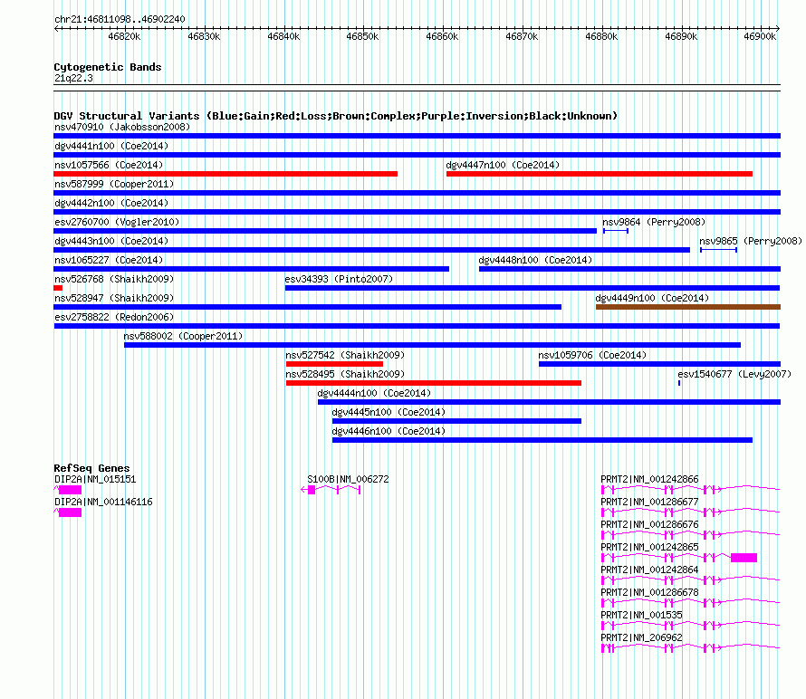Click the PRMT2|NM_001242866 transcript label
The image size is (806, 699).
(x=649, y=479)
